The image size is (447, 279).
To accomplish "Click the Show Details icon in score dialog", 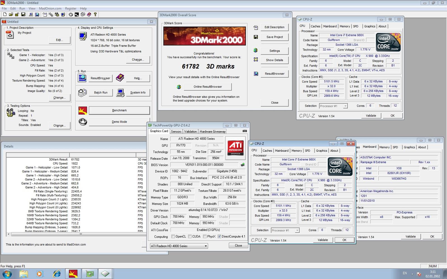I will coord(256,60).
